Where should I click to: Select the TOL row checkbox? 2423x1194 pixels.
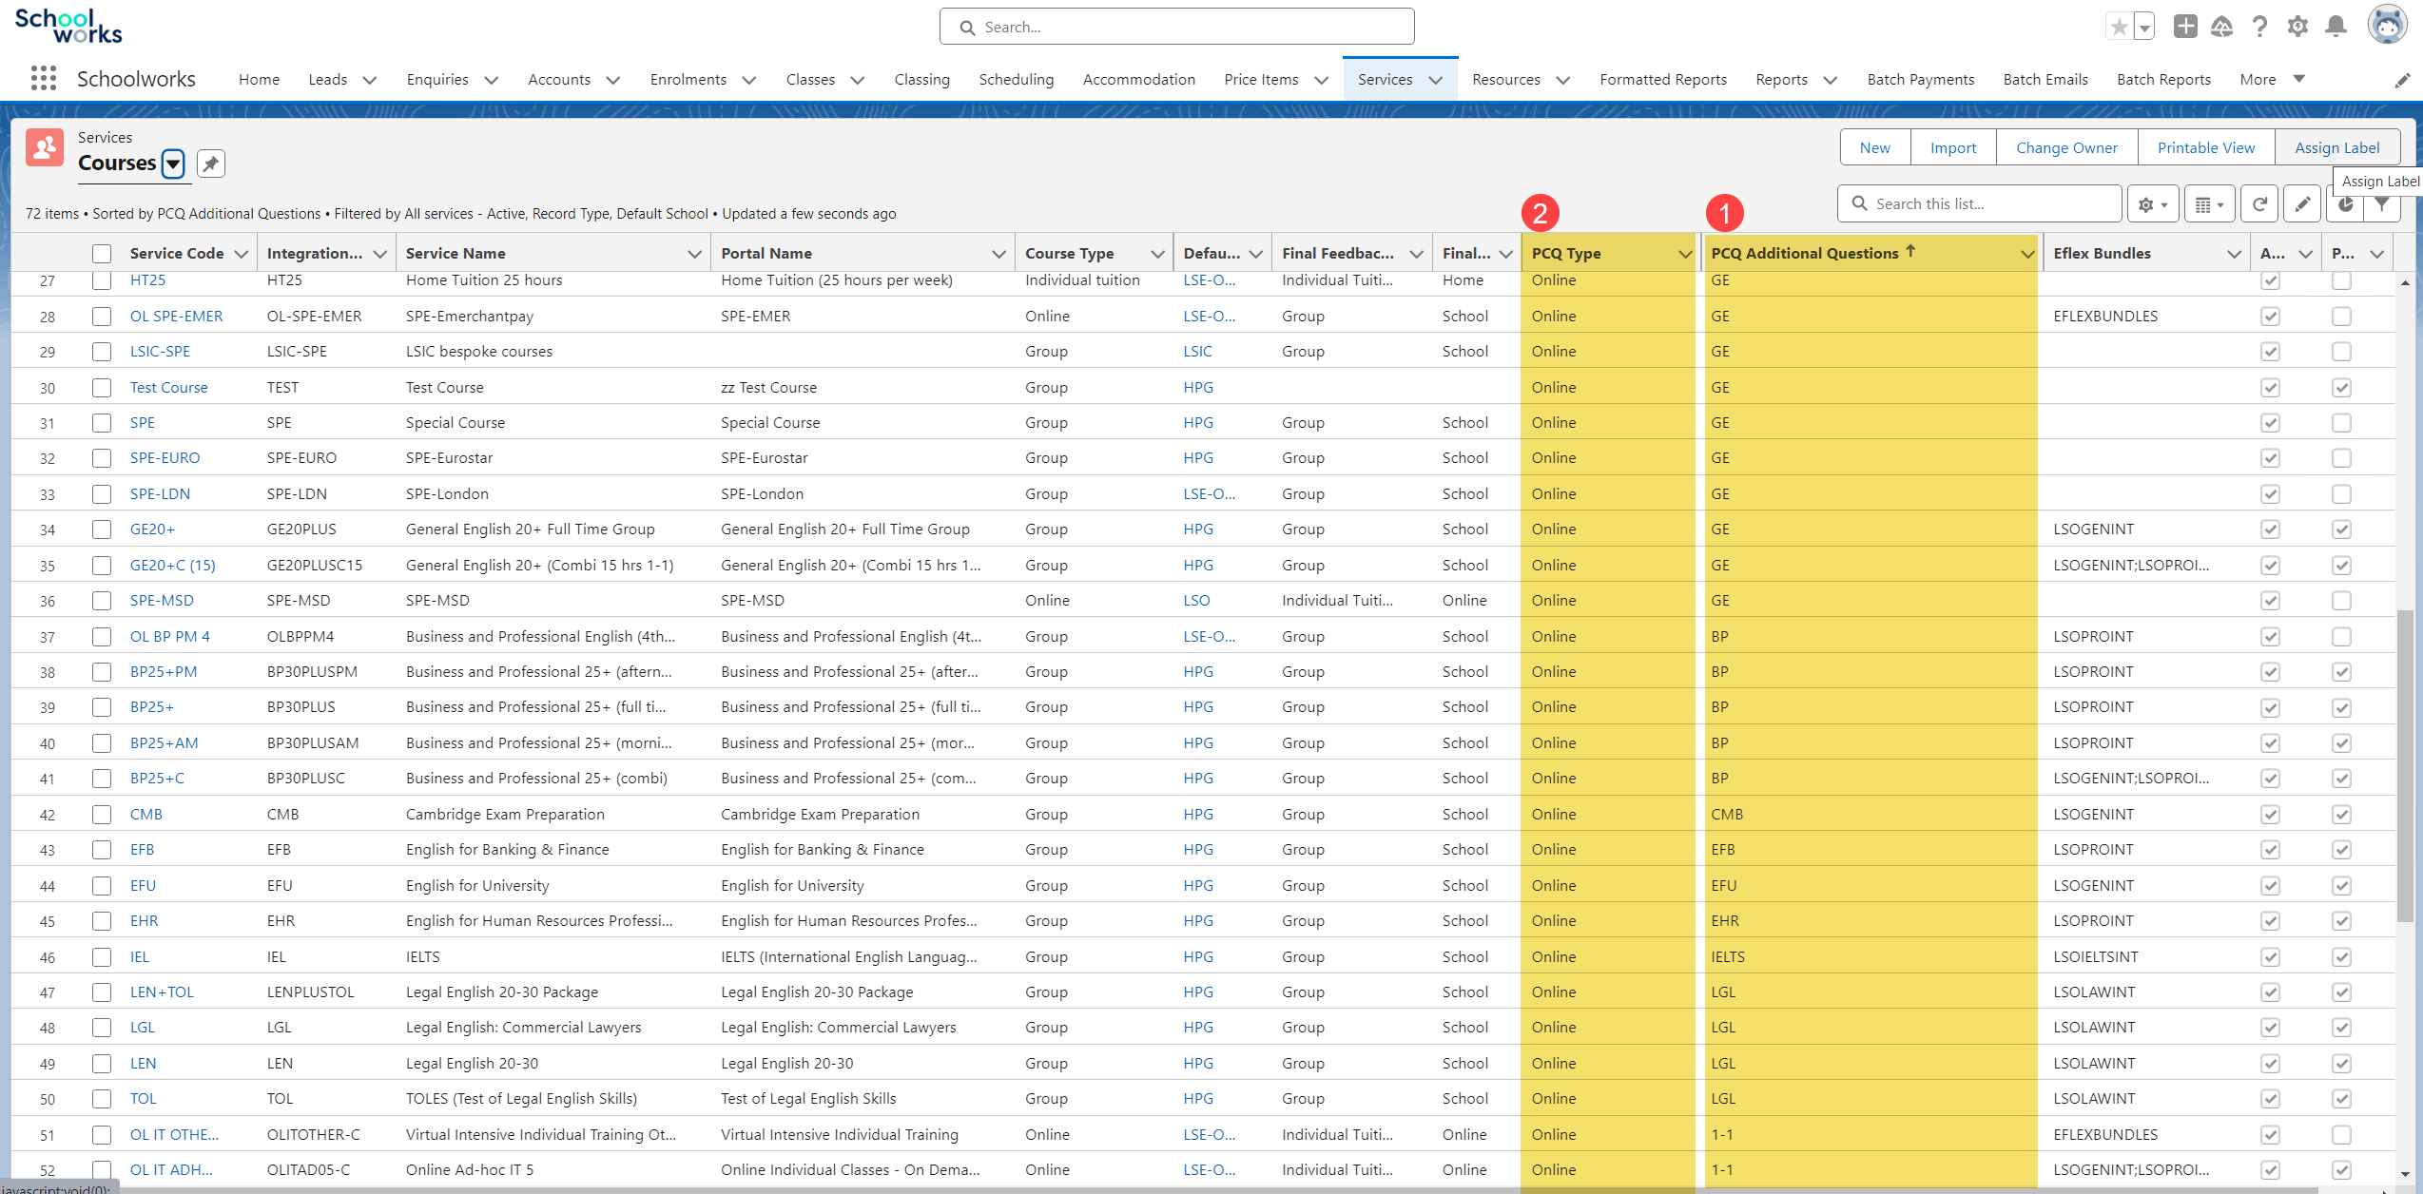coord(102,1099)
